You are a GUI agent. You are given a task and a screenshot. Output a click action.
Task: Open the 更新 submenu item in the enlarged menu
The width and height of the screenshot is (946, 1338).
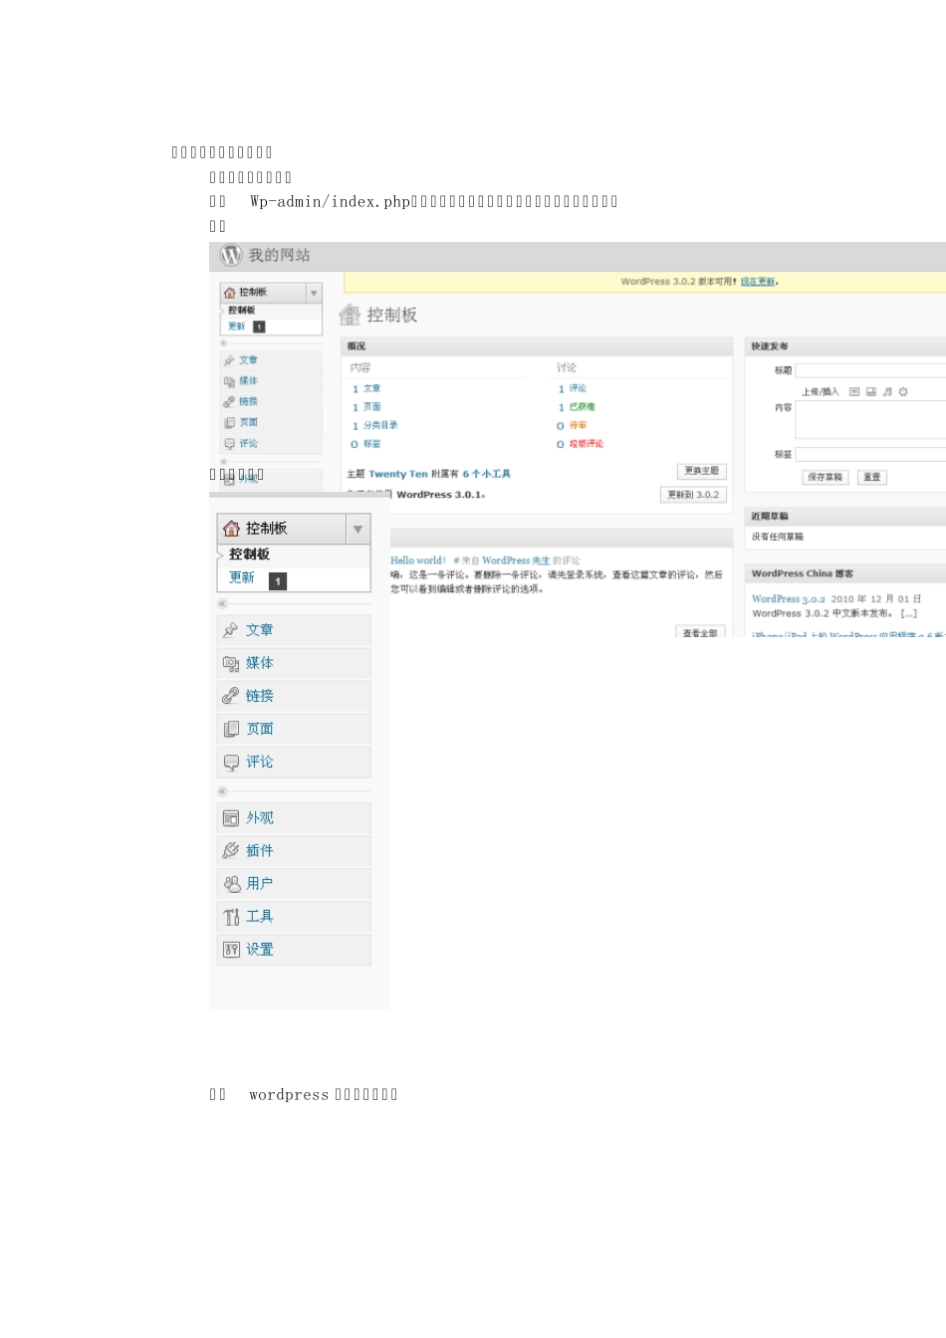(242, 577)
